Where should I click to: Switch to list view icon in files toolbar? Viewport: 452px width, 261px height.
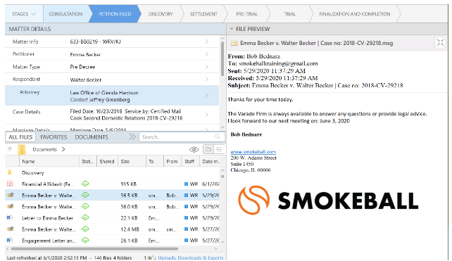(x=219, y=149)
